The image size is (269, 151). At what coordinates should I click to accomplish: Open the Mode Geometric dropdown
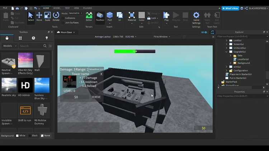75,13
